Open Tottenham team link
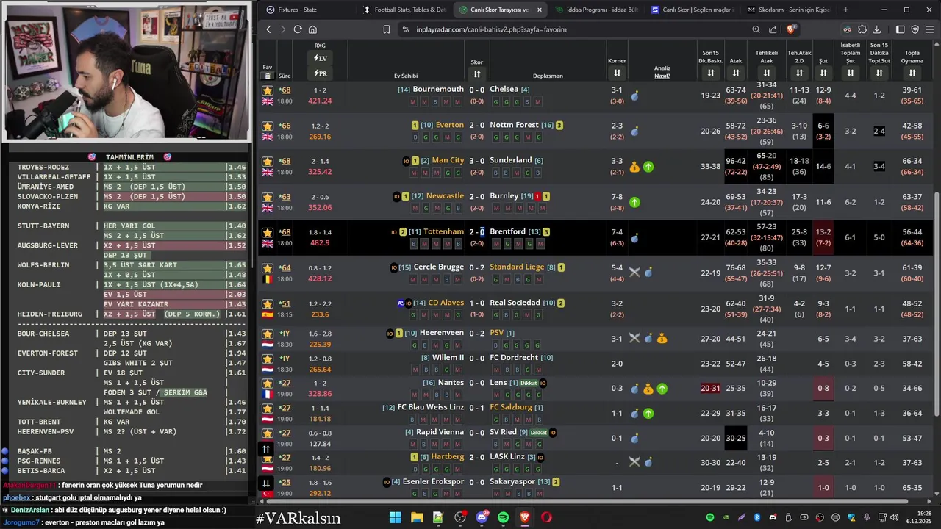This screenshot has height=529, width=941. point(444,231)
